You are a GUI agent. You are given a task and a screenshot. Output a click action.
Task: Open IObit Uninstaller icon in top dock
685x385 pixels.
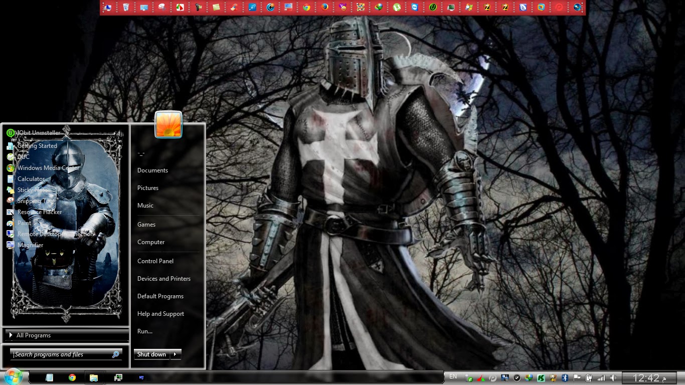tap(433, 8)
